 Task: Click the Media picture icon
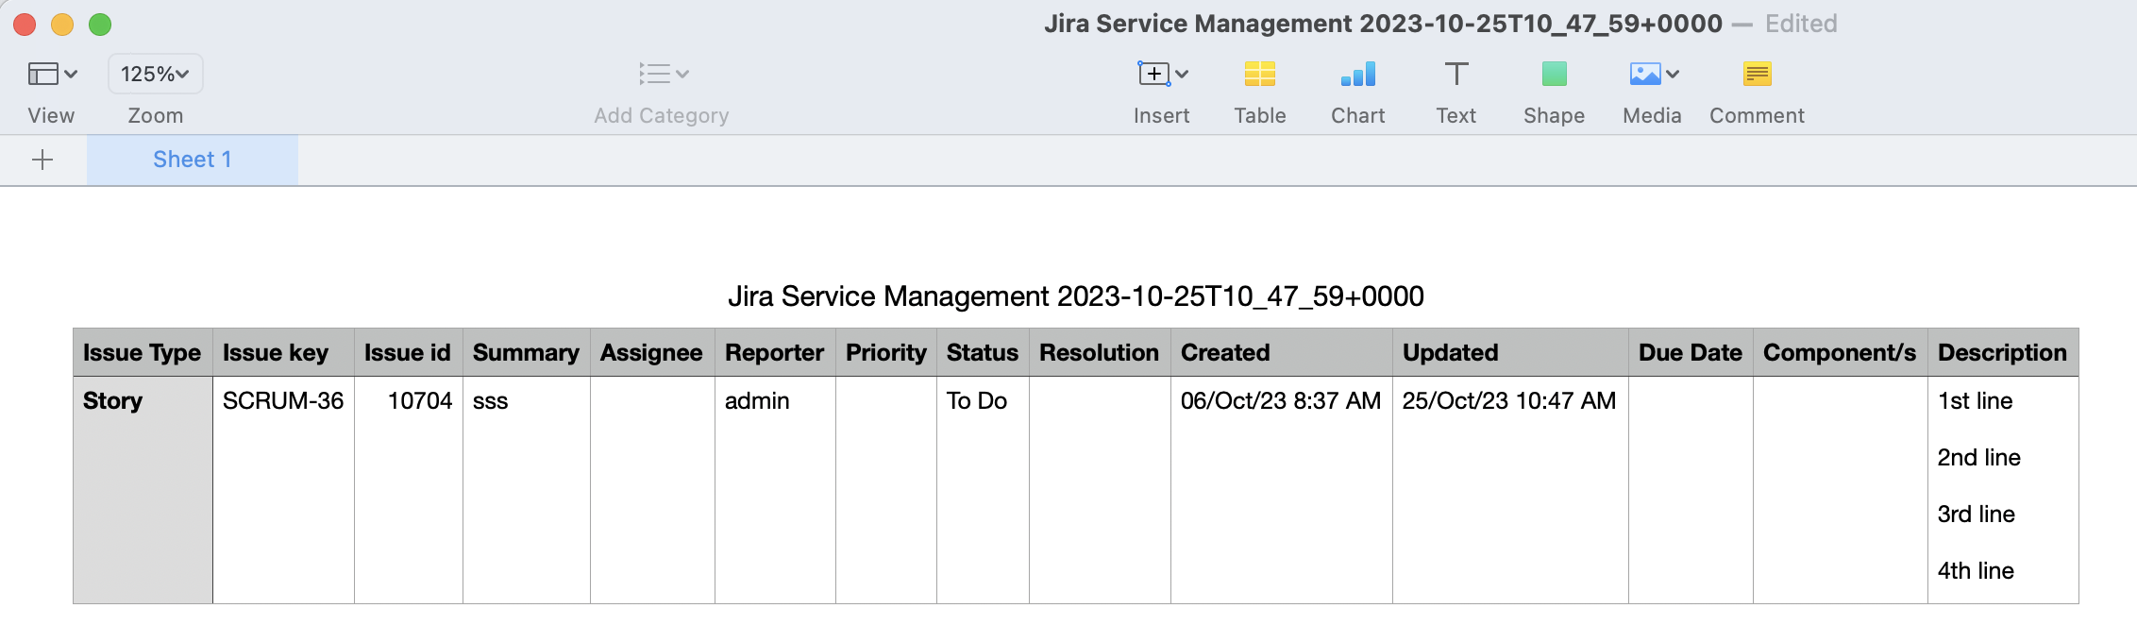[1645, 74]
